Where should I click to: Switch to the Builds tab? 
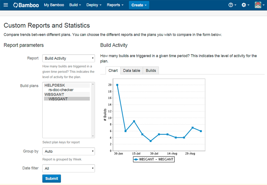tap(151, 71)
